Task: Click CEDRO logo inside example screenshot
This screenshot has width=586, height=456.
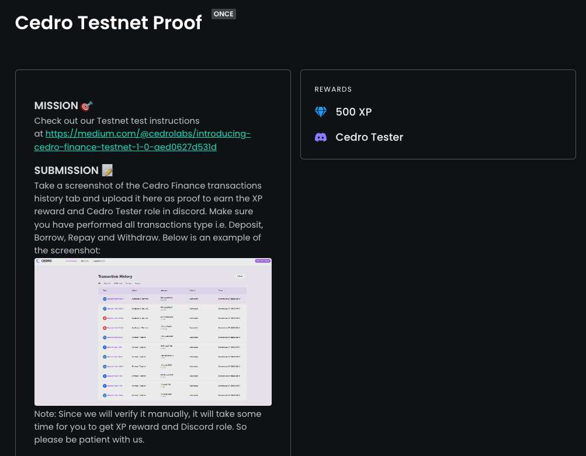Action: 44,260
